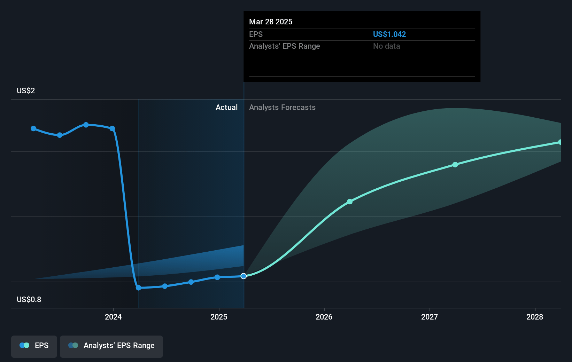Select the lowest EPS point in early 2024
This screenshot has width=572, height=362.
click(138, 288)
